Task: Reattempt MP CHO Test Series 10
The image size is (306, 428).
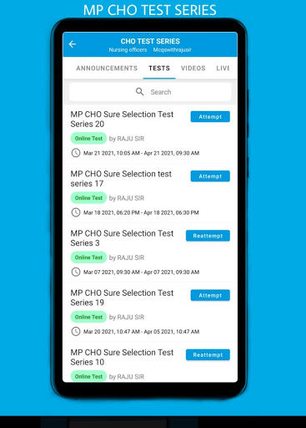Action: tap(208, 354)
